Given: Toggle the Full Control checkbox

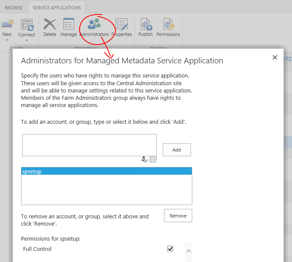Looking at the screenshot, I should pyautogui.click(x=170, y=249).
